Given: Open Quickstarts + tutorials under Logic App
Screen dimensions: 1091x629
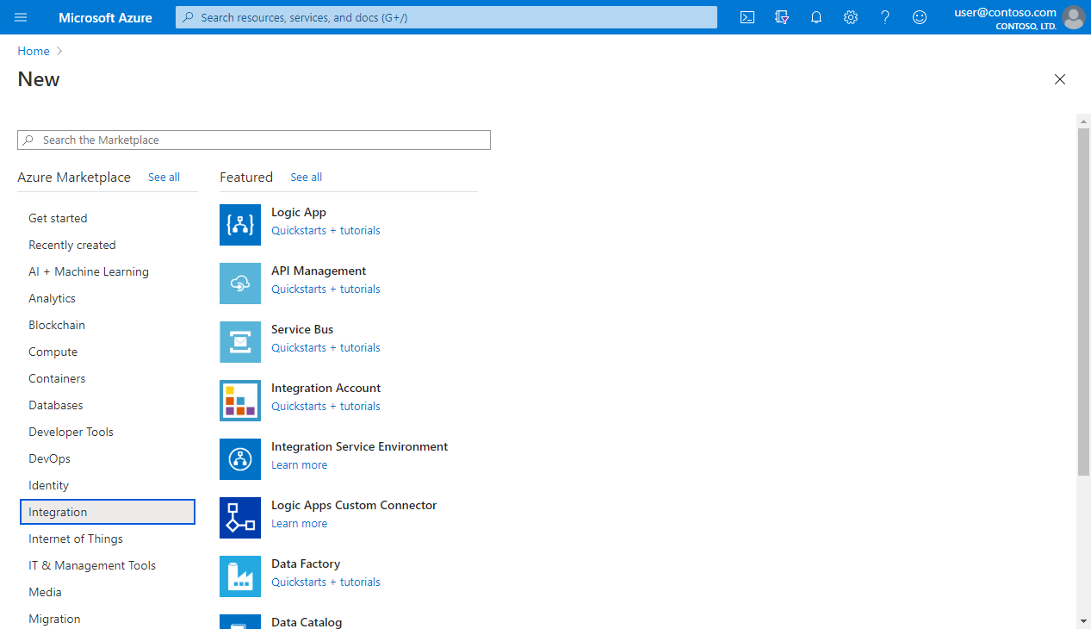Looking at the screenshot, I should [x=325, y=230].
